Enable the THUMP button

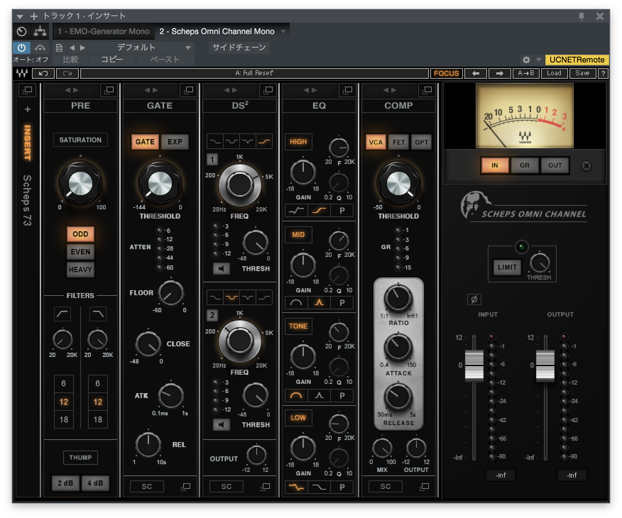(x=80, y=457)
